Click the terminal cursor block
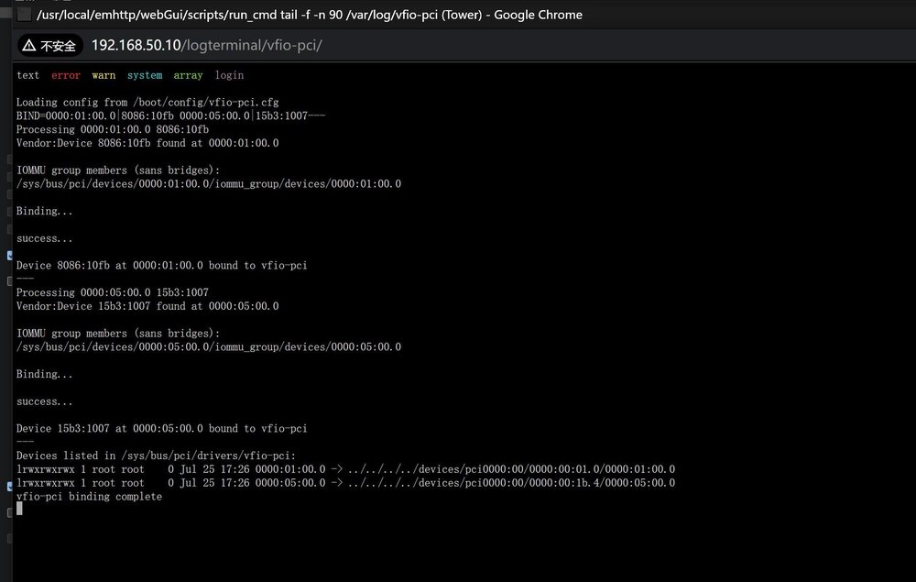The width and height of the screenshot is (916, 582). coord(19,509)
